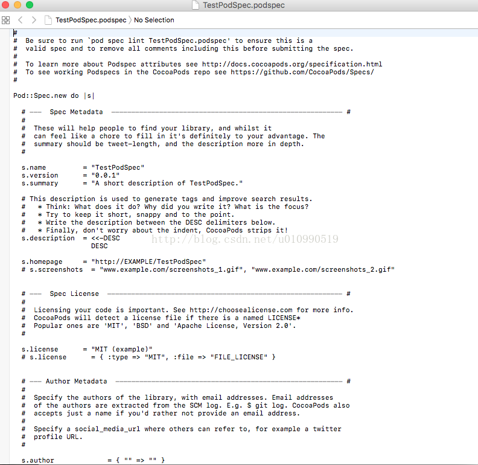The width and height of the screenshot is (478, 465).
Task: Click the s.homepage EXAMPLE URL string
Action: tap(148, 261)
